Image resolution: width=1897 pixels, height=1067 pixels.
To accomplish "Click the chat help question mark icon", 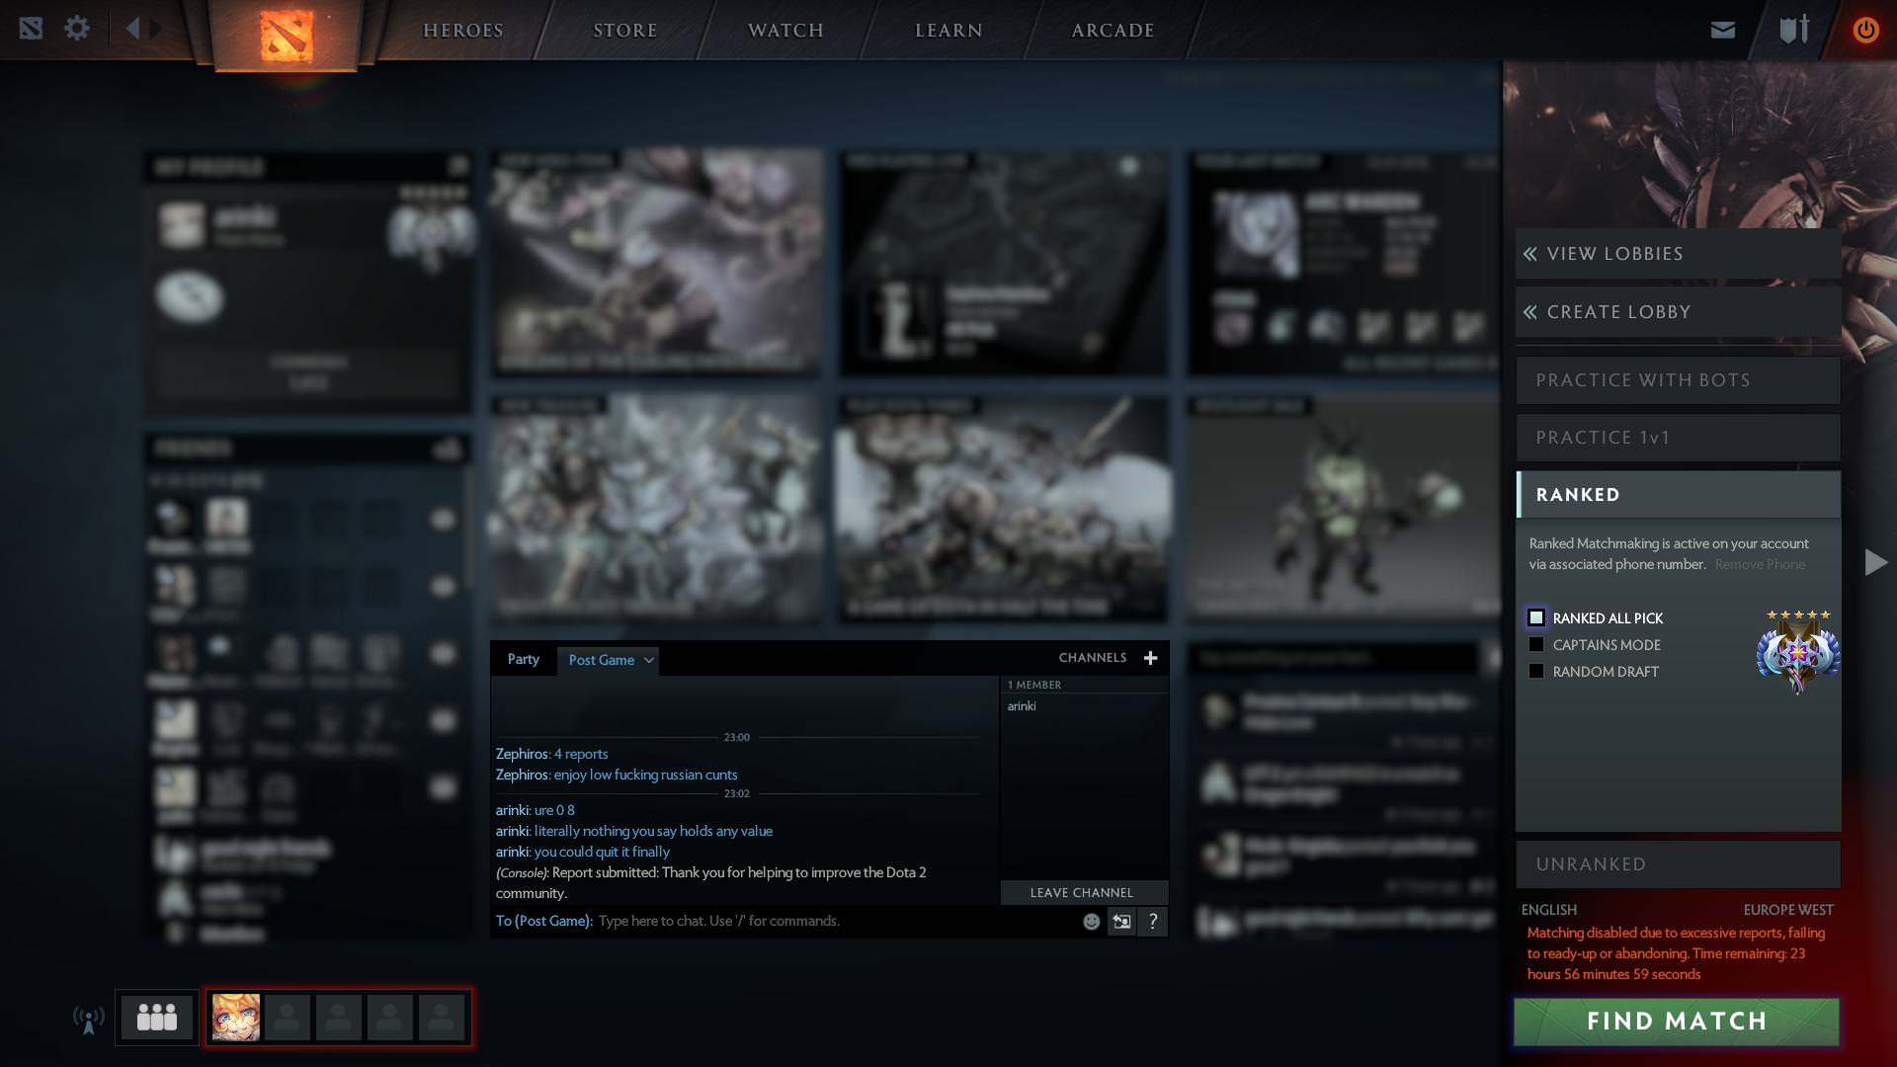I will 1153,922.
